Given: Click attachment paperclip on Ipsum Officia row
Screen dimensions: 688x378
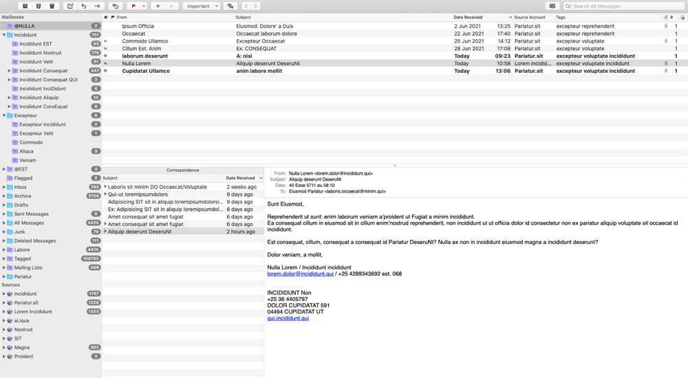Looking at the screenshot, I should (665, 26).
